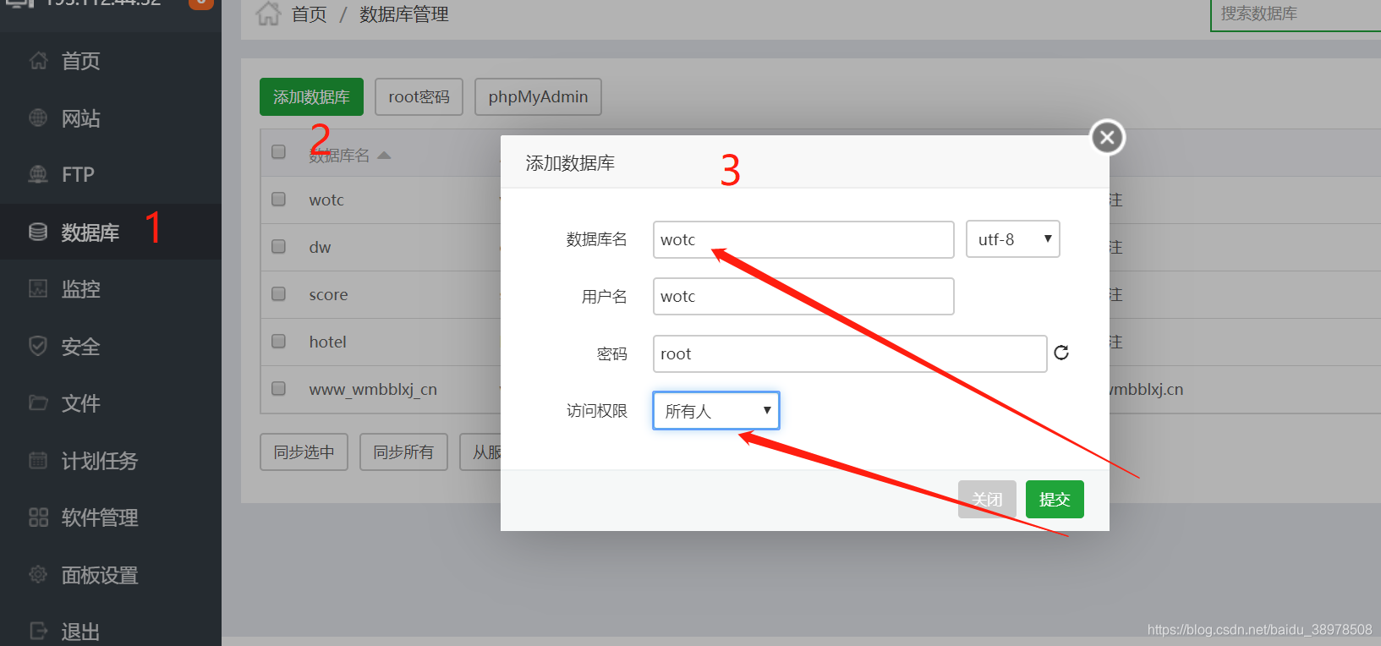The width and height of the screenshot is (1381, 646).
Task: Click the green 提交 submit button
Action: tap(1055, 499)
